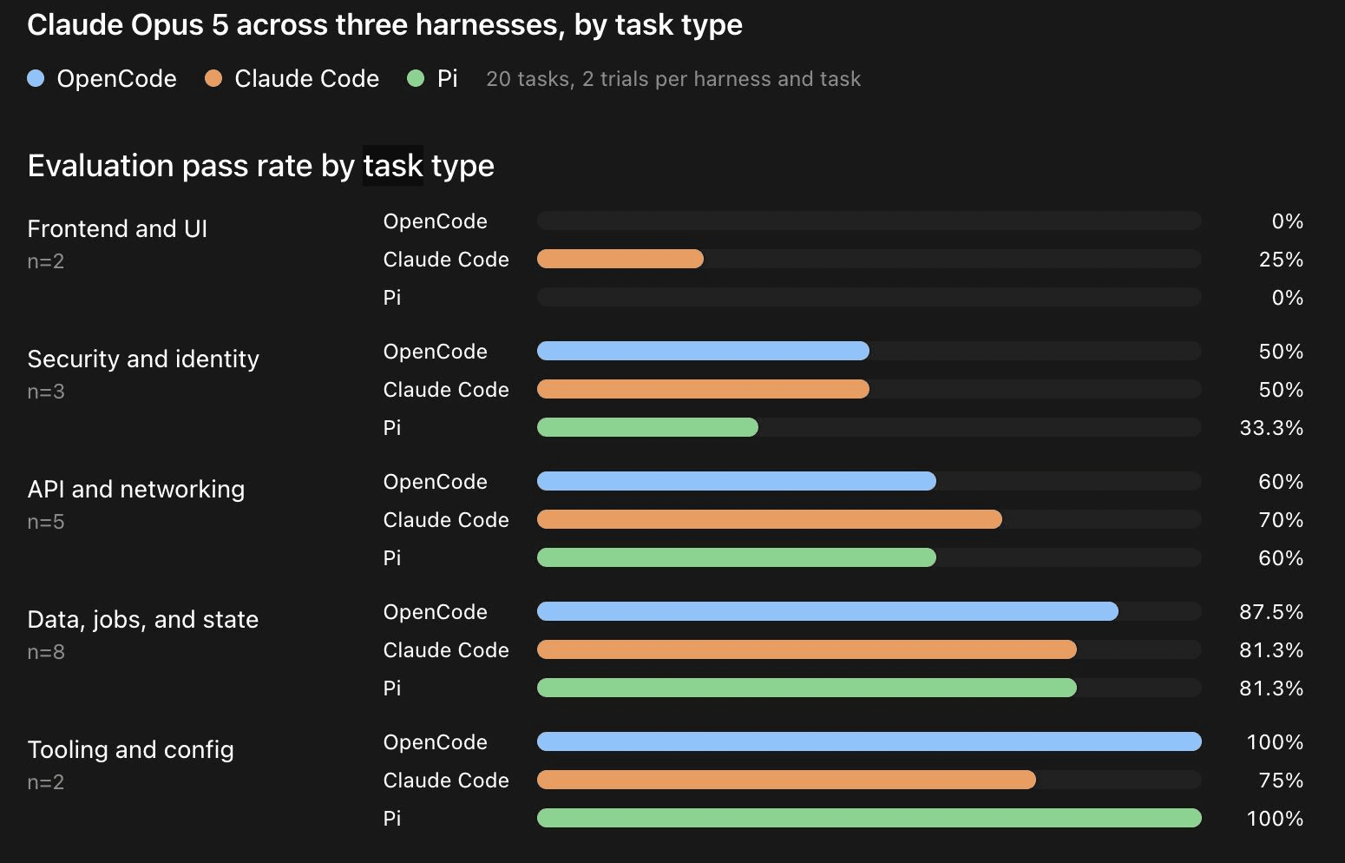Image resolution: width=1345 pixels, height=863 pixels.
Task: Click the chart title about three harnesses
Action: (x=384, y=25)
